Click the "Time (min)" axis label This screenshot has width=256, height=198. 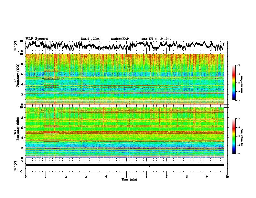[129, 180]
